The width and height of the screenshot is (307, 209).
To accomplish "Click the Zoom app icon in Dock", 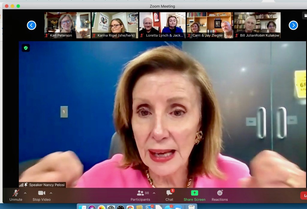I will pyautogui.click(x=178, y=207).
